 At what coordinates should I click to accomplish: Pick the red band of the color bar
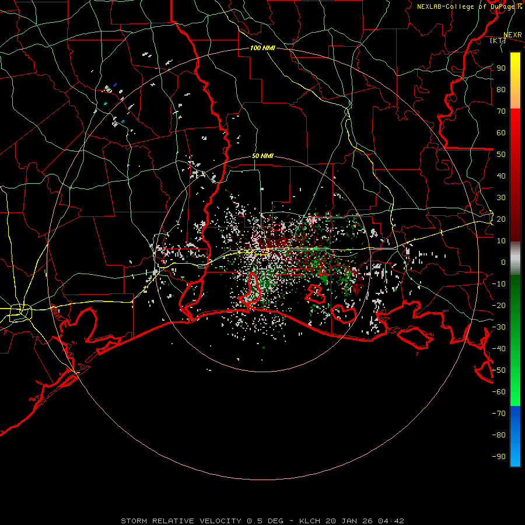point(515,175)
